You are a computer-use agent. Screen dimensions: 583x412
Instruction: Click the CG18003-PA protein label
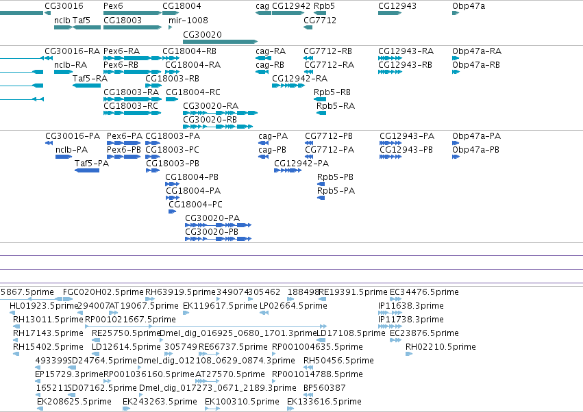pos(173,136)
